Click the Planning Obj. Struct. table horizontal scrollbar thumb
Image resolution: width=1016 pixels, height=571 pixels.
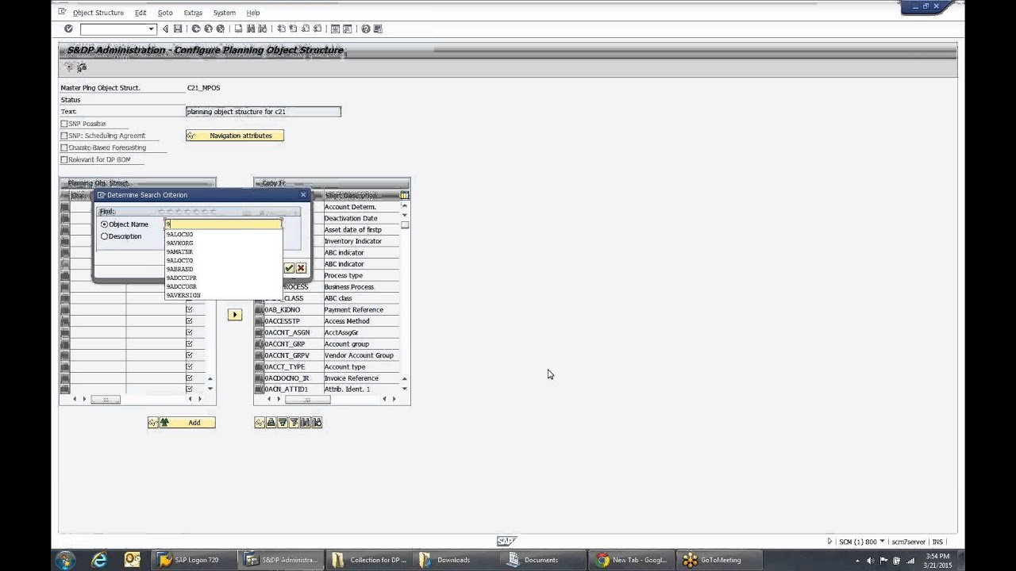coord(105,399)
